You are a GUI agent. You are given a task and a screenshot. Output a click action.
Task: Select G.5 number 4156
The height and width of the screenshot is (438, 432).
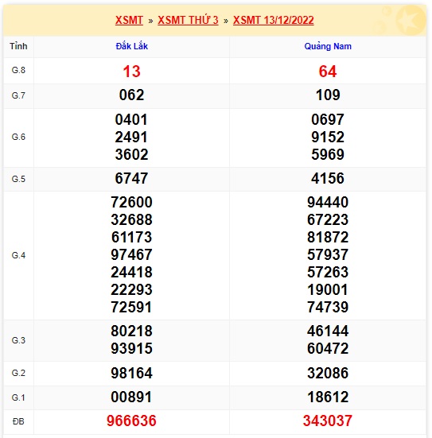[328, 178]
